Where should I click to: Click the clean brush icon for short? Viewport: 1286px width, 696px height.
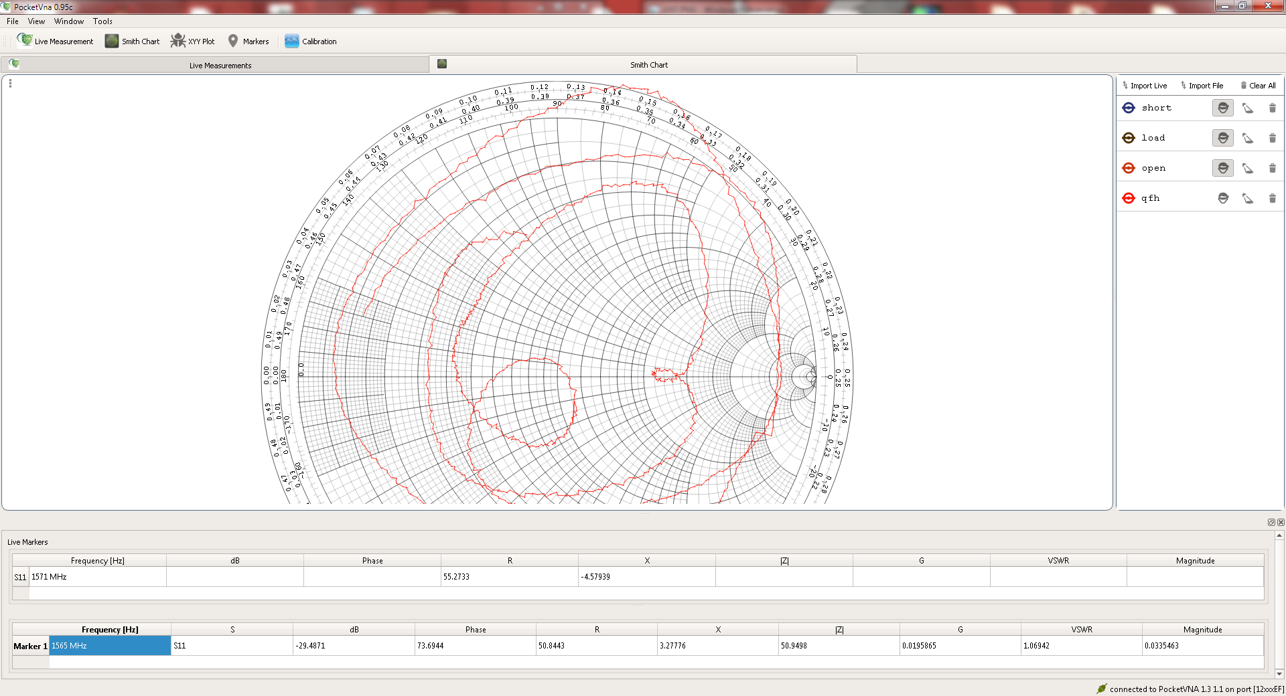pos(1248,108)
